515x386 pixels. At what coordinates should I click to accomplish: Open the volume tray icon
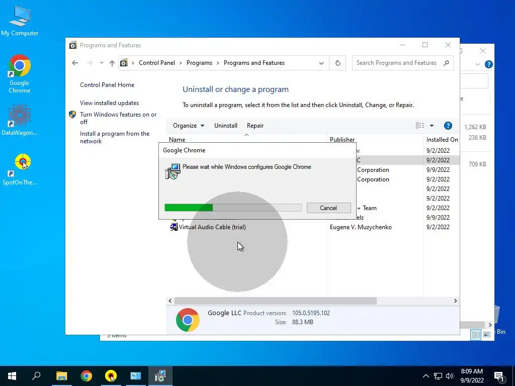point(450,376)
